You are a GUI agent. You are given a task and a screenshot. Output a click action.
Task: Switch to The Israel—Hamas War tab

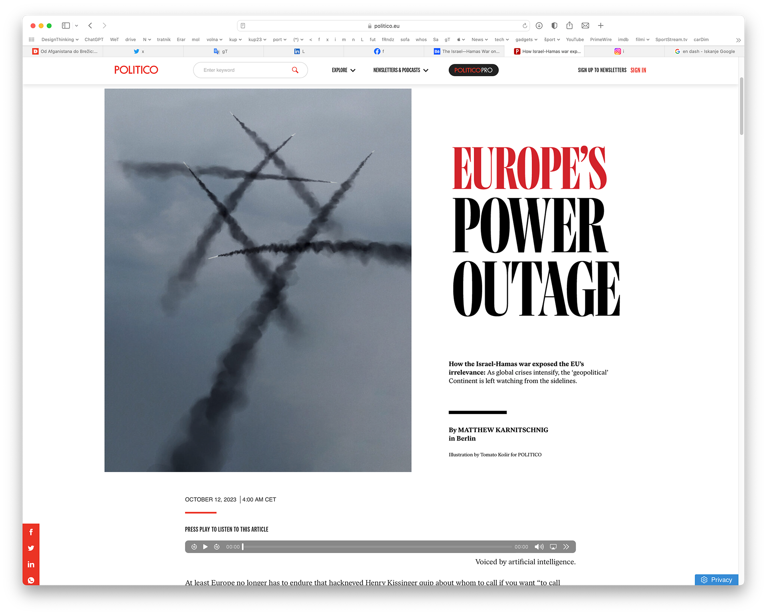[x=467, y=51]
